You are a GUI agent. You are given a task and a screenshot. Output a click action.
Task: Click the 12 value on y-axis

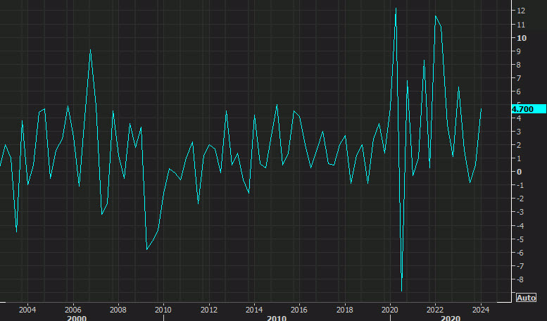521,11
